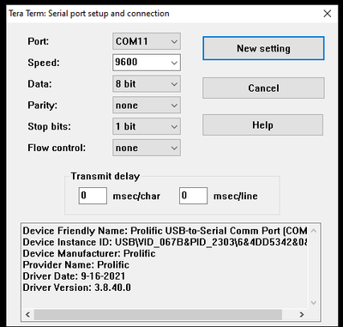Click the Data: label
Viewport: 343px width, 327px height.
click(x=39, y=84)
